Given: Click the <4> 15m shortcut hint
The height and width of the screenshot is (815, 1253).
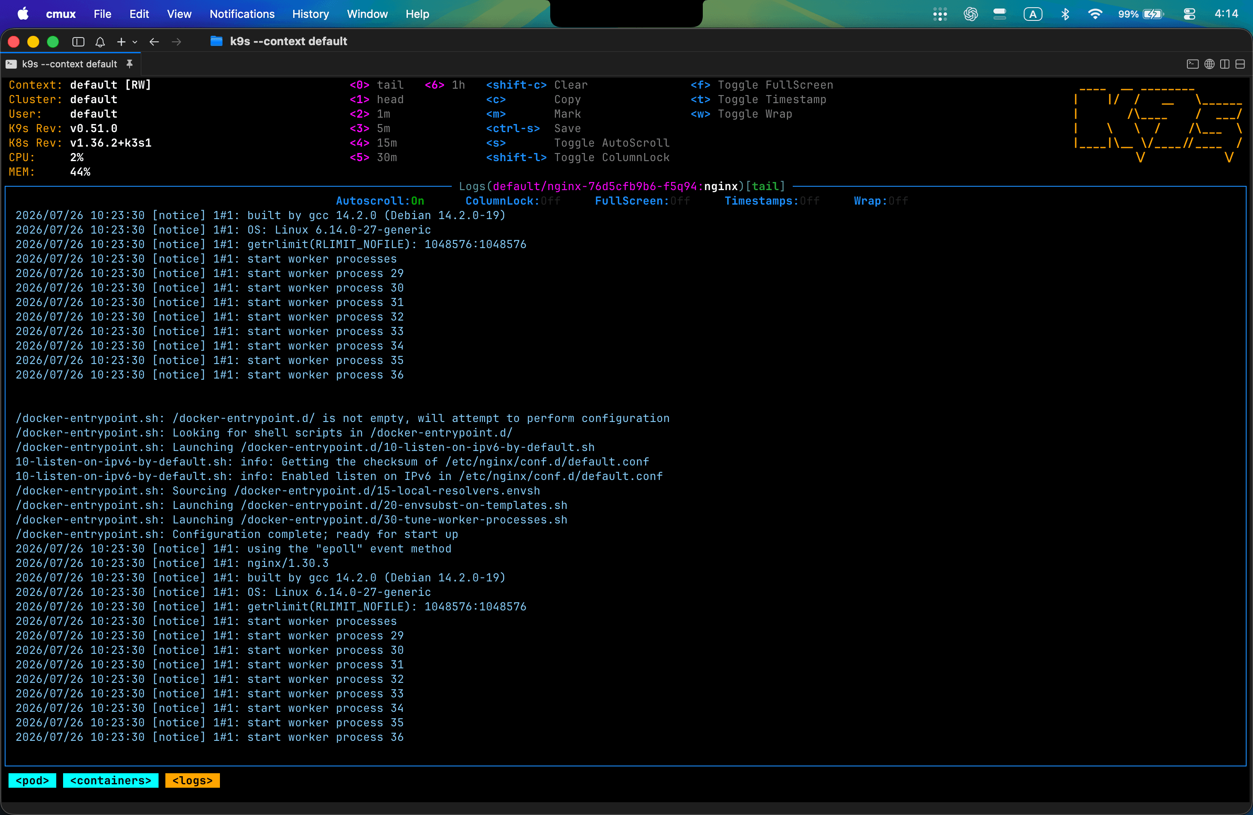Looking at the screenshot, I should tap(373, 143).
